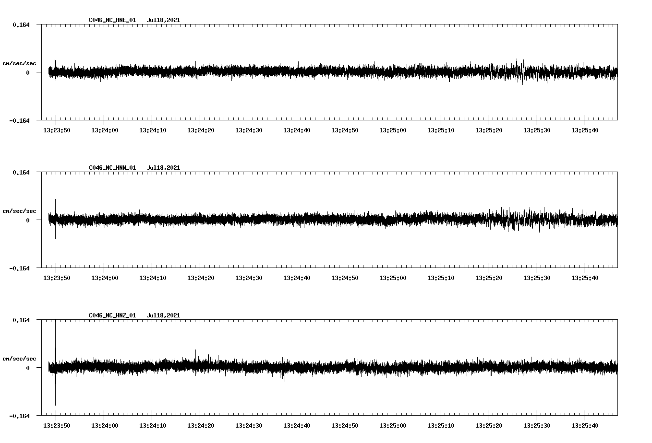Screen dimensions: 652x443
Task: Click the cm/sec/sec unit label on HNZ plot
Action: [19, 359]
